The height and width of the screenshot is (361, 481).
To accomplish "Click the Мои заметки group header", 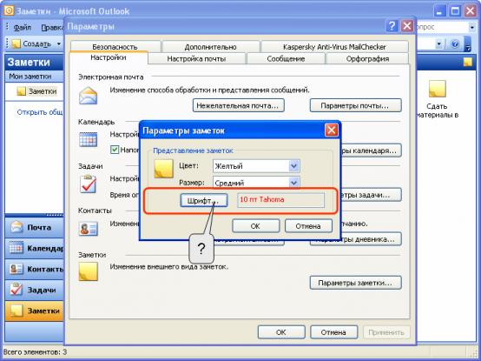I will tap(34, 77).
